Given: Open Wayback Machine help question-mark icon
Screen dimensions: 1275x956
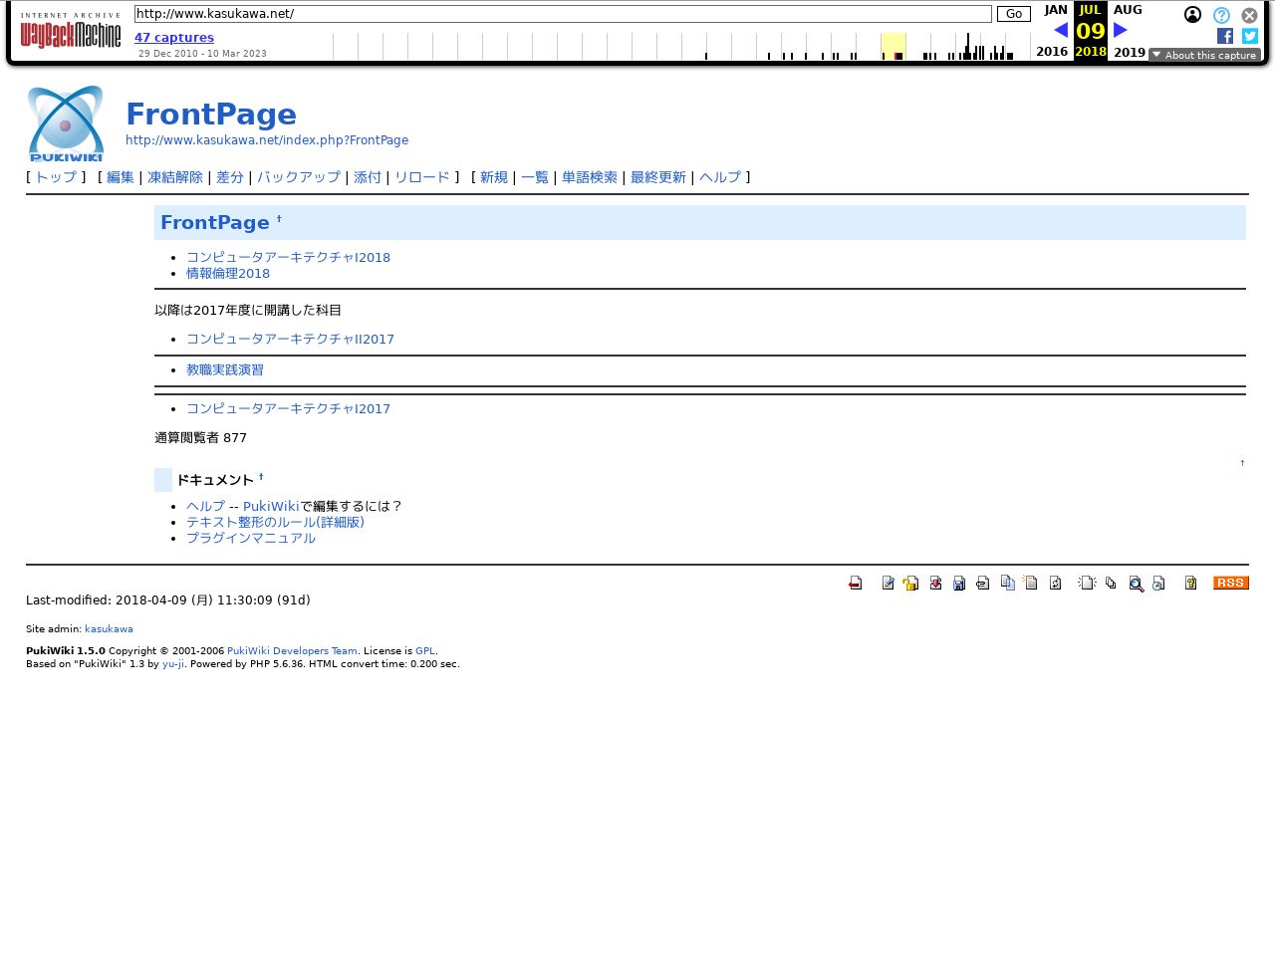Looking at the screenshot, I should [x=1221, y=15].
